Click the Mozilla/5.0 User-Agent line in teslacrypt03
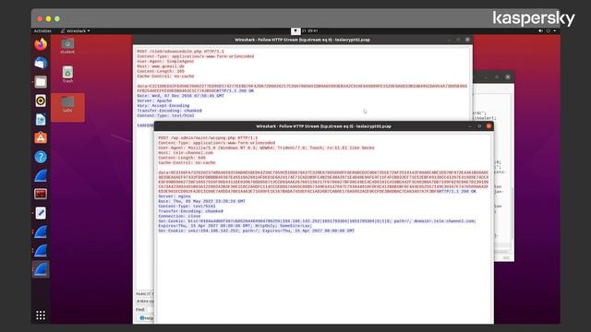The height and width of the screenshot is (332, 591). pos(266,148)
